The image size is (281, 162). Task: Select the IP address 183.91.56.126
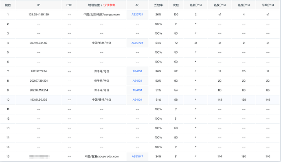coord(39,99)
